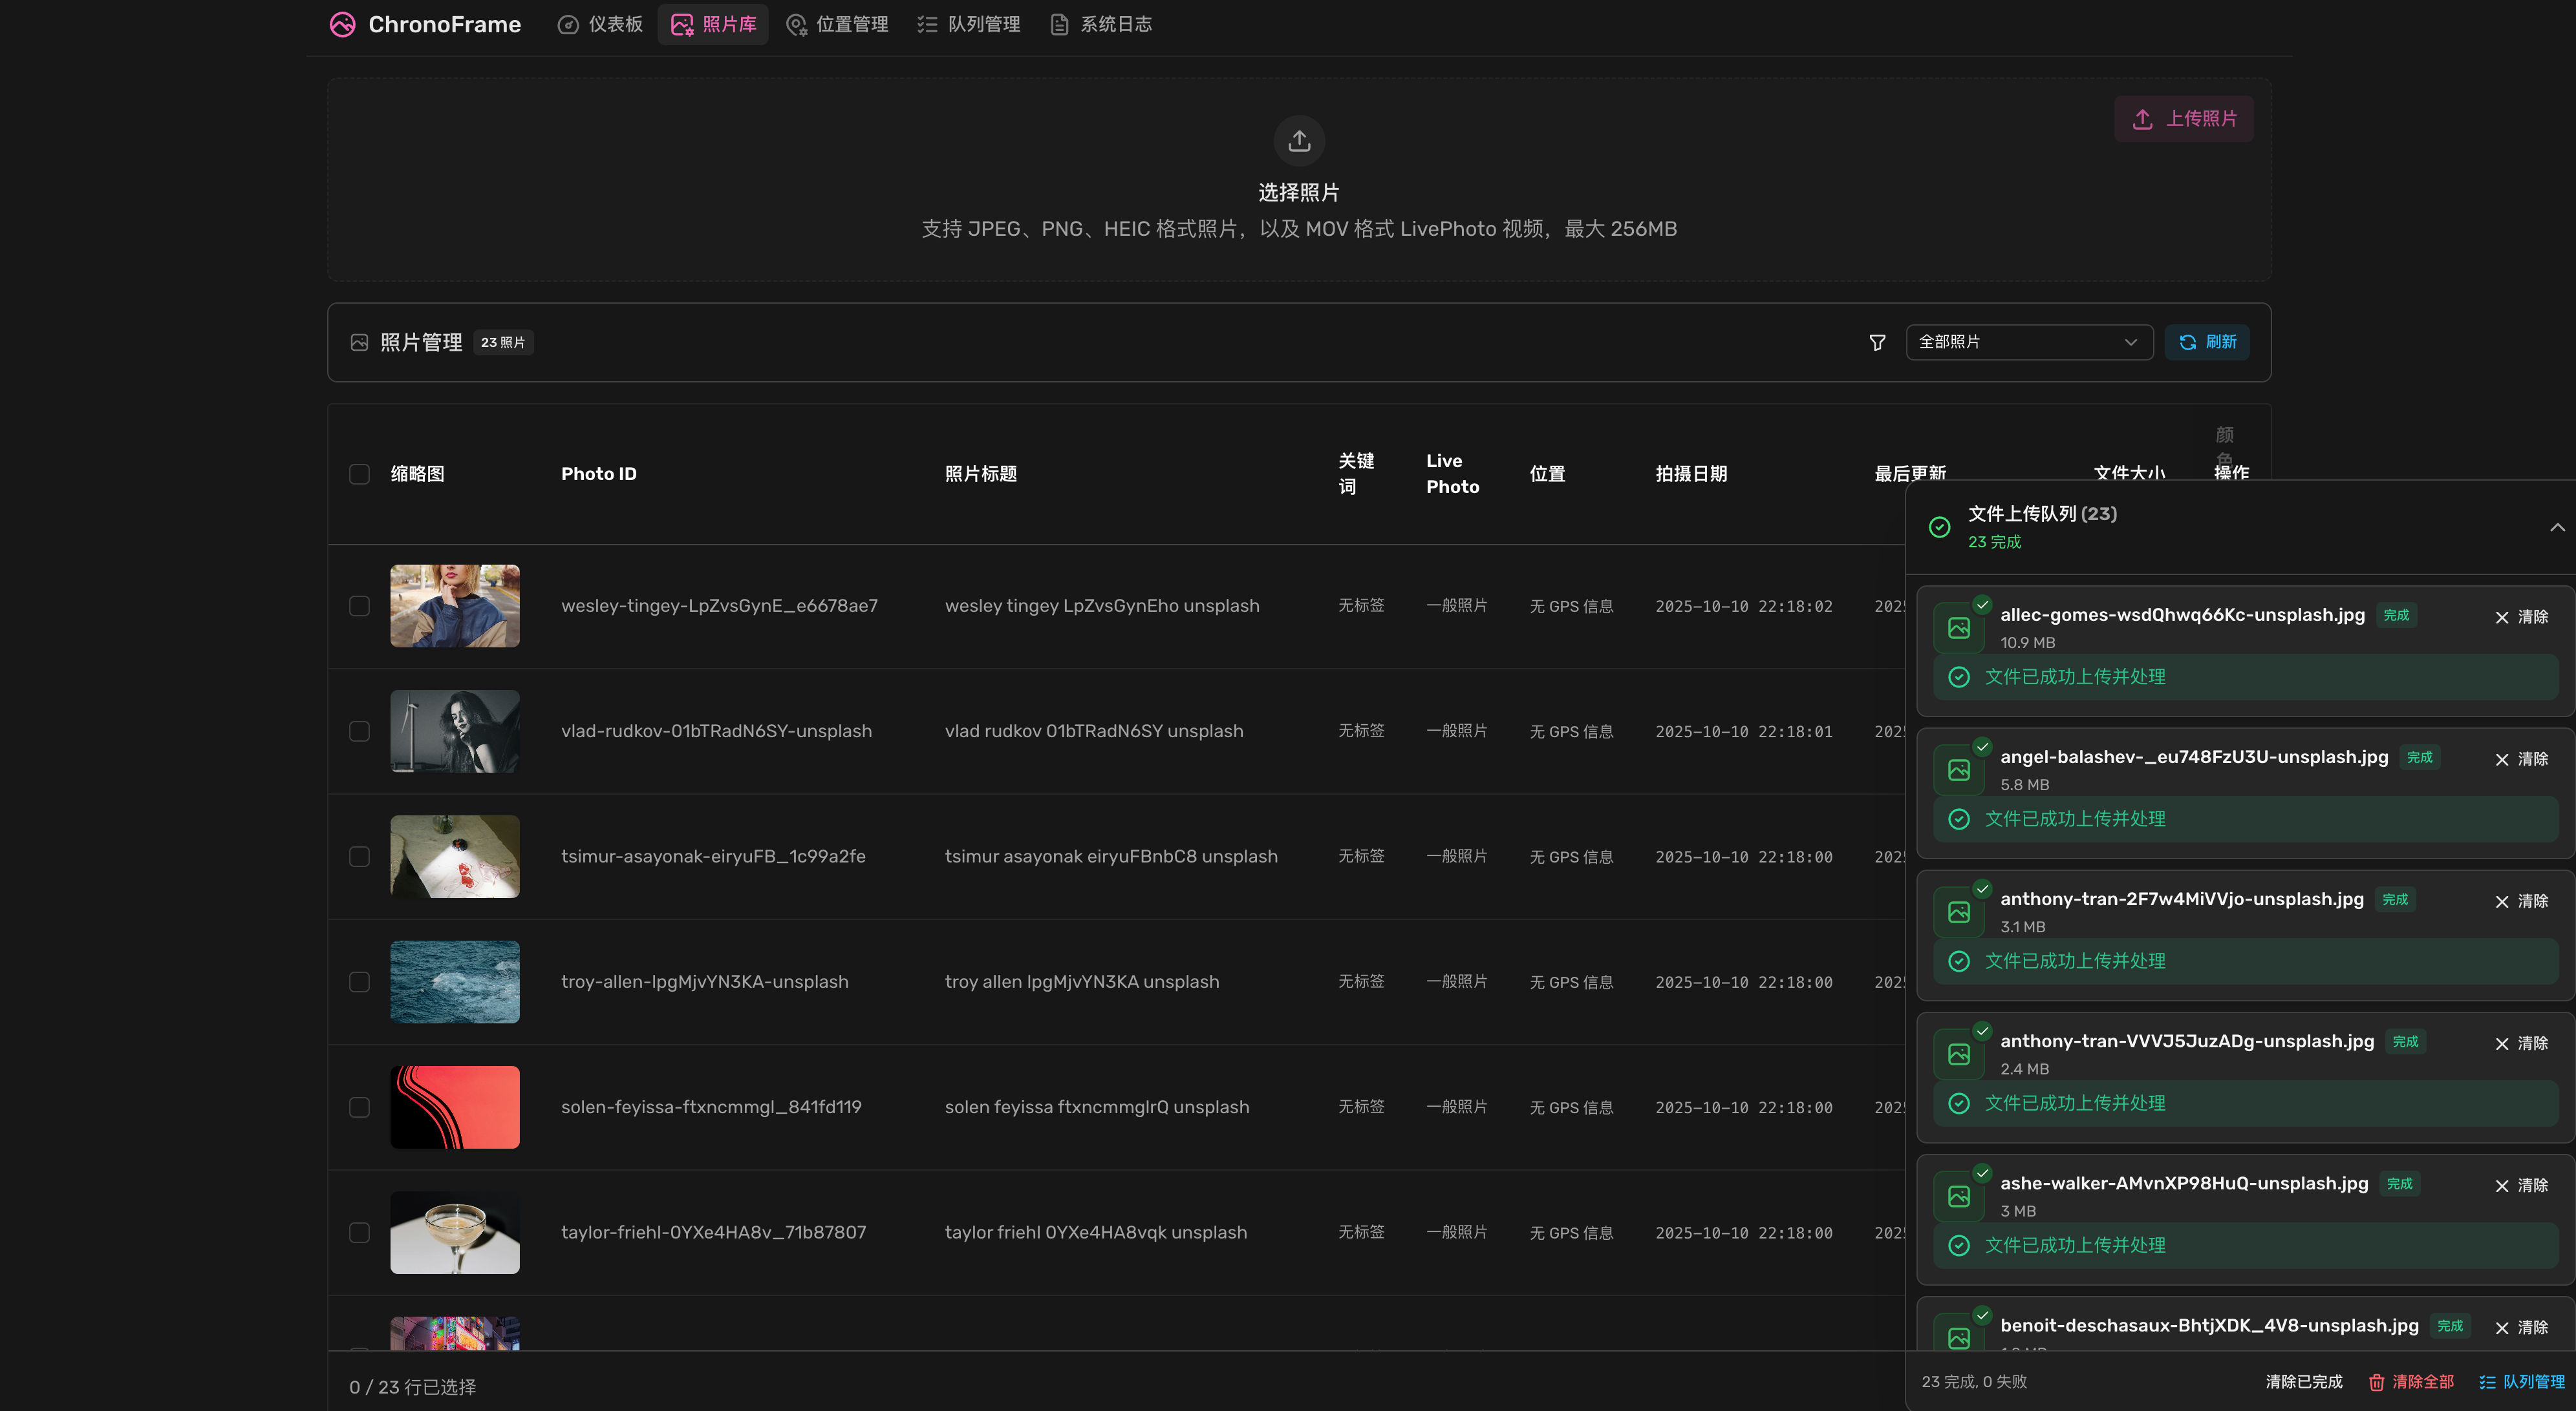
Task: Toggle the select-all checkbox in table header
Action: click(x=360, y=474)
